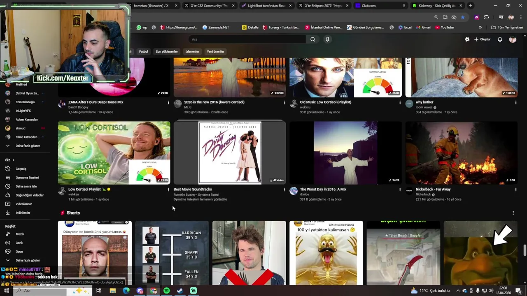Viewport: 527px width, 296px height.
Task: Open Videolarınız in the sidebar
Action: (x=23, y=204)
